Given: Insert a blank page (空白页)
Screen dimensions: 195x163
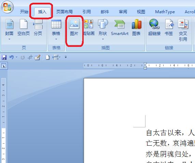Looking at the screenshot, I should (x=24, y=28).
